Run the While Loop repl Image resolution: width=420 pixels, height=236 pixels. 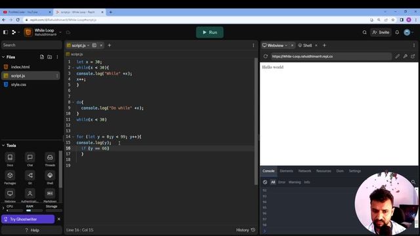[x=210, y=32]
